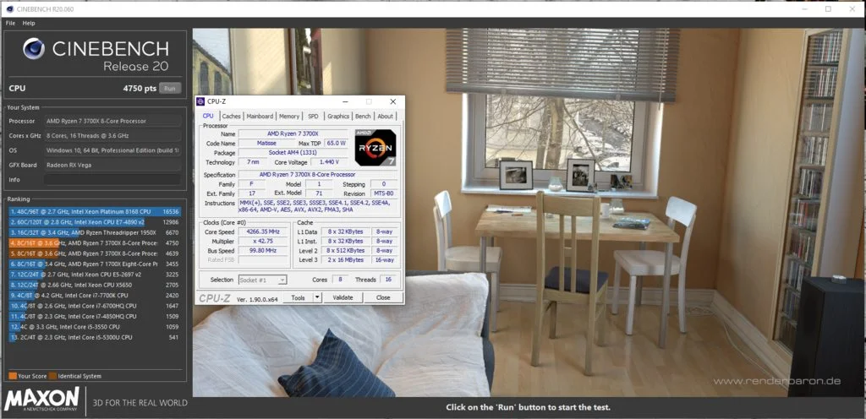Image resolution: width=866 pixels, height=419 pixels.
Task: Select ranking row Intel Xeon CPU E5-2697 v2
Action: 95,275
